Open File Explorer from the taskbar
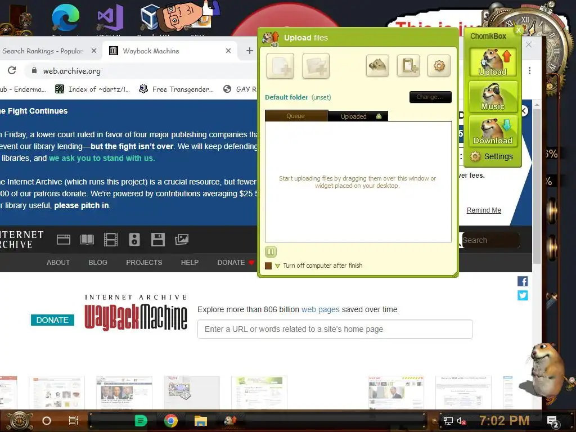576x432 pixels. pos(201,421)
